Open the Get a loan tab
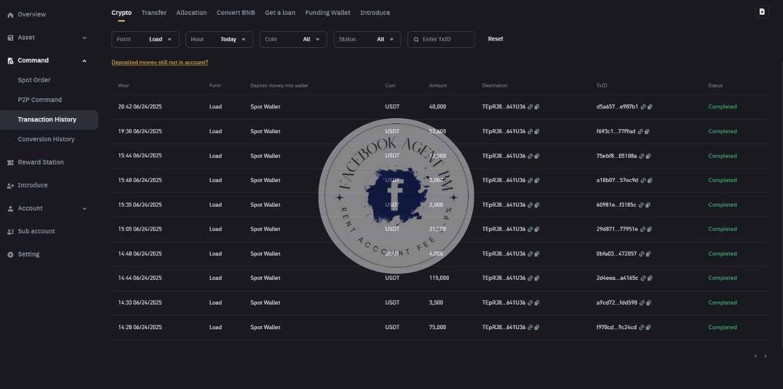 280,13
